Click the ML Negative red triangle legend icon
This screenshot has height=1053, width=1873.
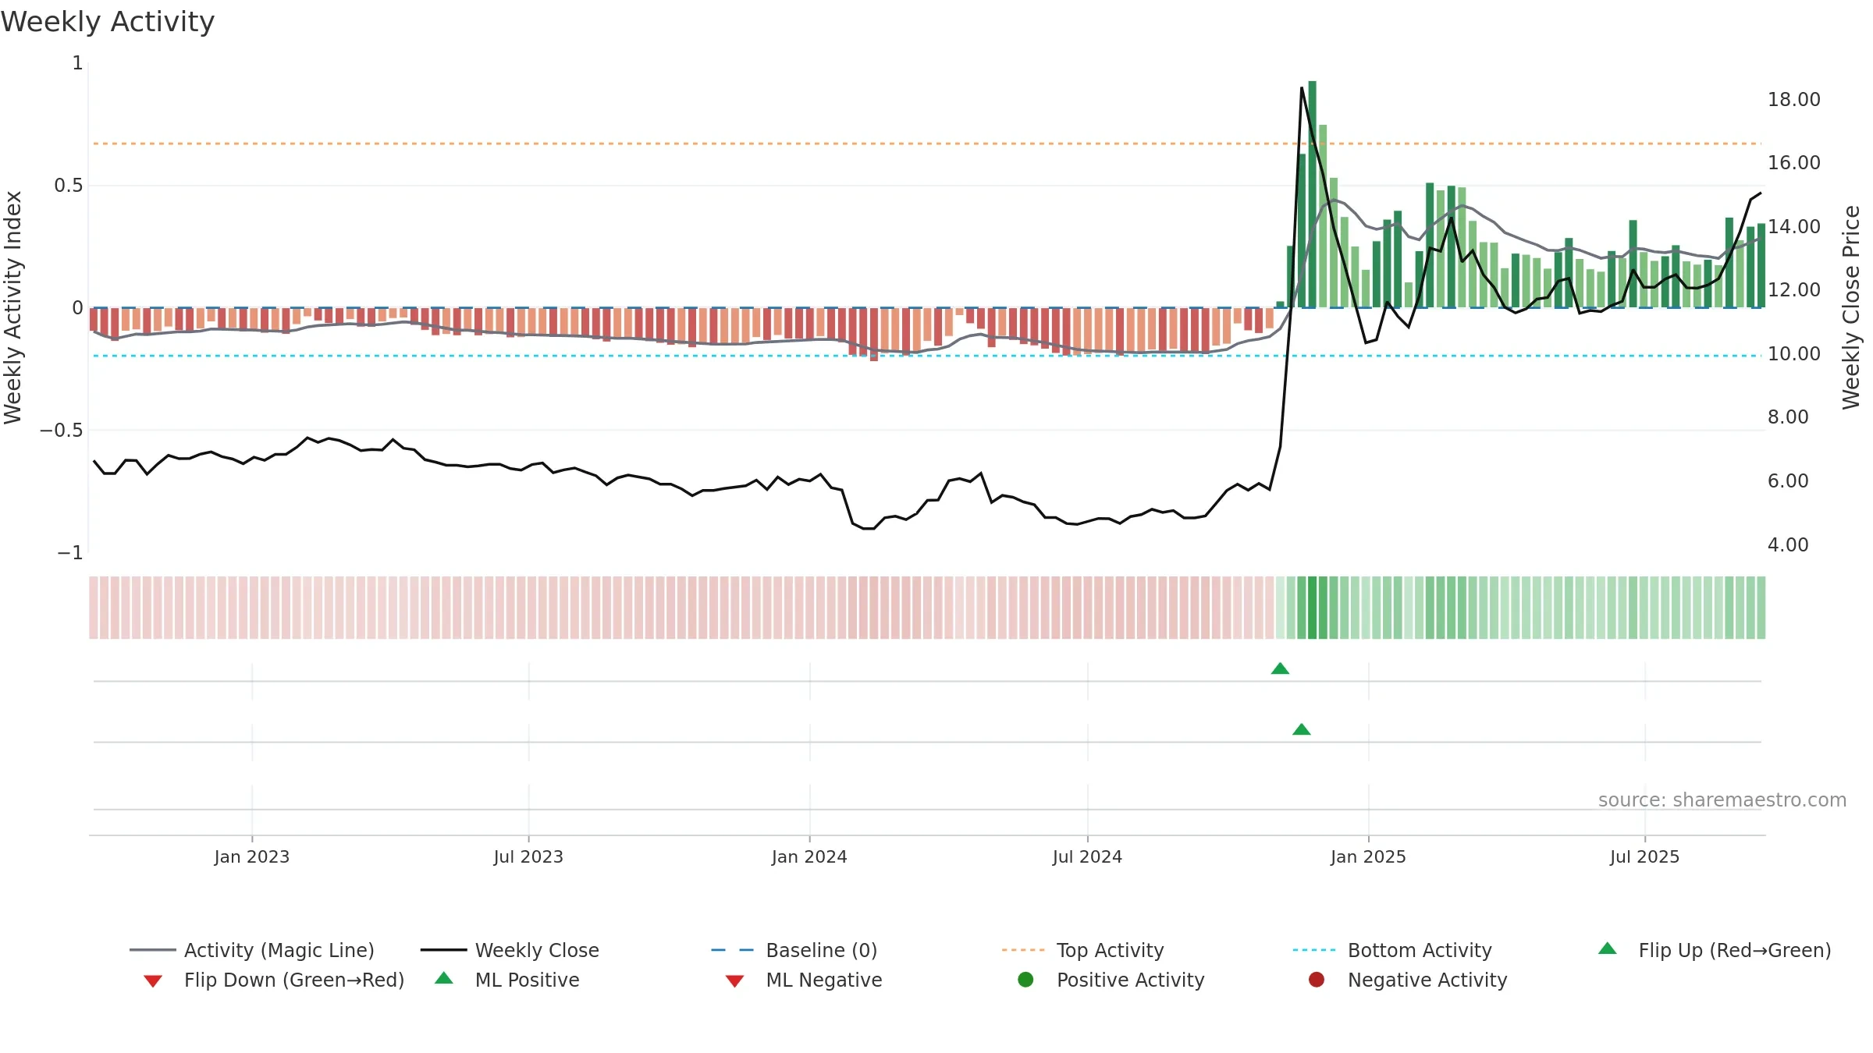[734, 981]
